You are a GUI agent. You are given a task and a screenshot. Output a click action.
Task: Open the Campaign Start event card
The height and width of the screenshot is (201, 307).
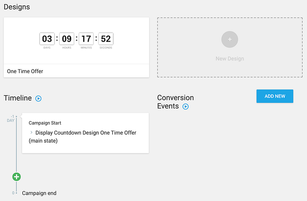[x=85, y=133]
